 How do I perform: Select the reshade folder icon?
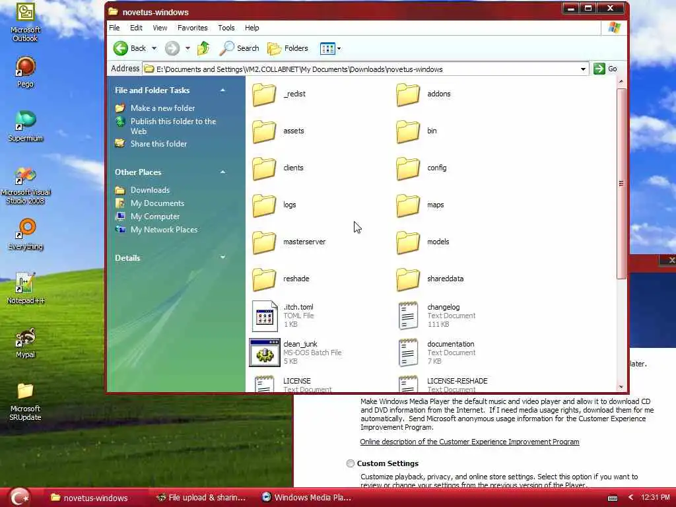(264, 279)
